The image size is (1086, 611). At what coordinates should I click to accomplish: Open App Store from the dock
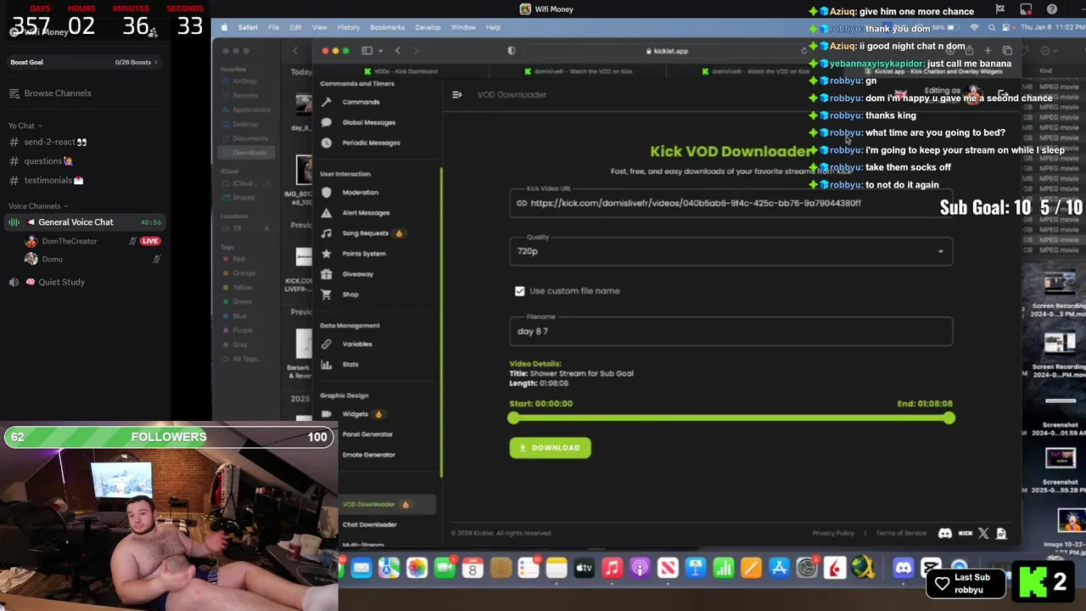click(779, 568)
